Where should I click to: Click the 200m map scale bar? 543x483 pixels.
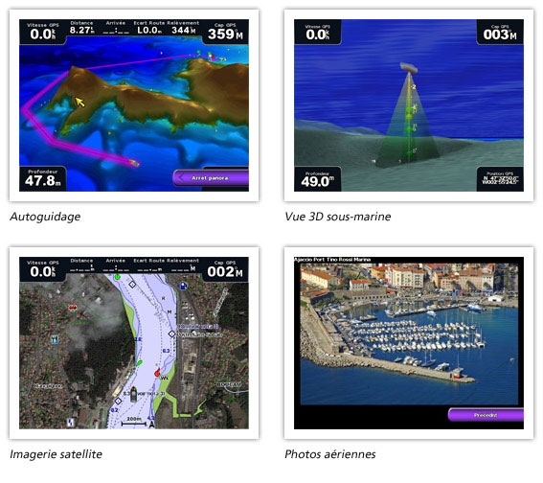pos(134,422)
